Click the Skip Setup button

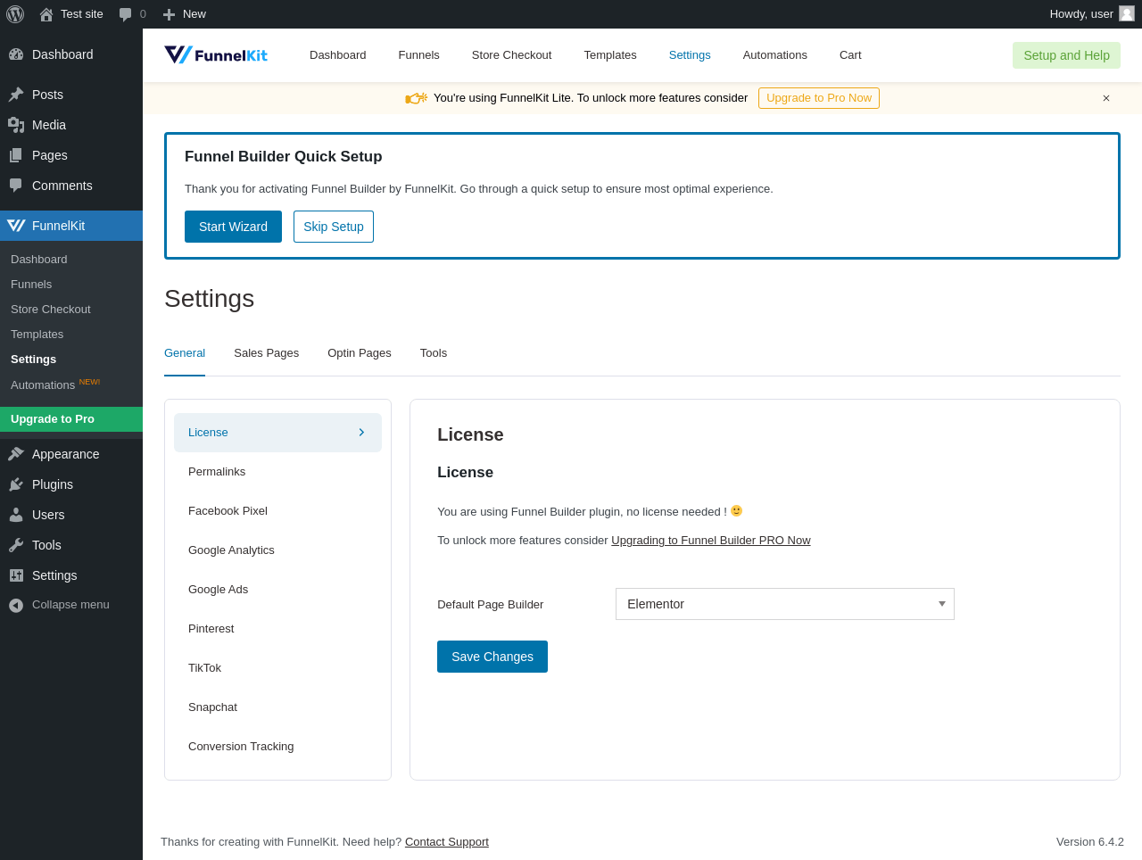point(334,227)
